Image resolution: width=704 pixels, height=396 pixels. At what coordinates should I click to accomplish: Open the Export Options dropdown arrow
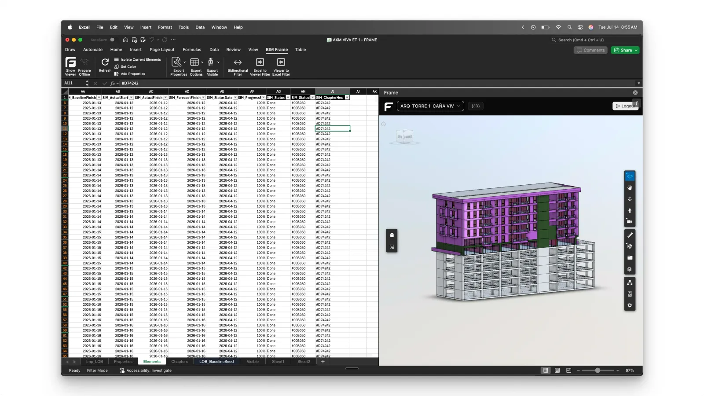[x=202, y=62]
